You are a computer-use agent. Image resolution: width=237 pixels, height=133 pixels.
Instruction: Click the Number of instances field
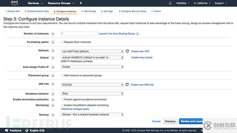[79, 34]
